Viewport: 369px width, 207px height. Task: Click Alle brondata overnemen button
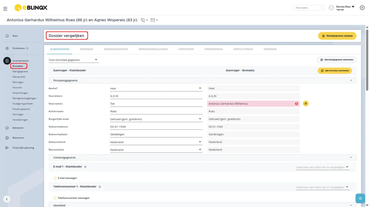pos(335,71)
